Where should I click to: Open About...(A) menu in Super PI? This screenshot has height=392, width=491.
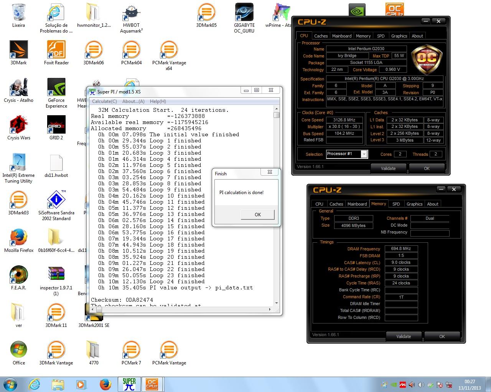133,101
